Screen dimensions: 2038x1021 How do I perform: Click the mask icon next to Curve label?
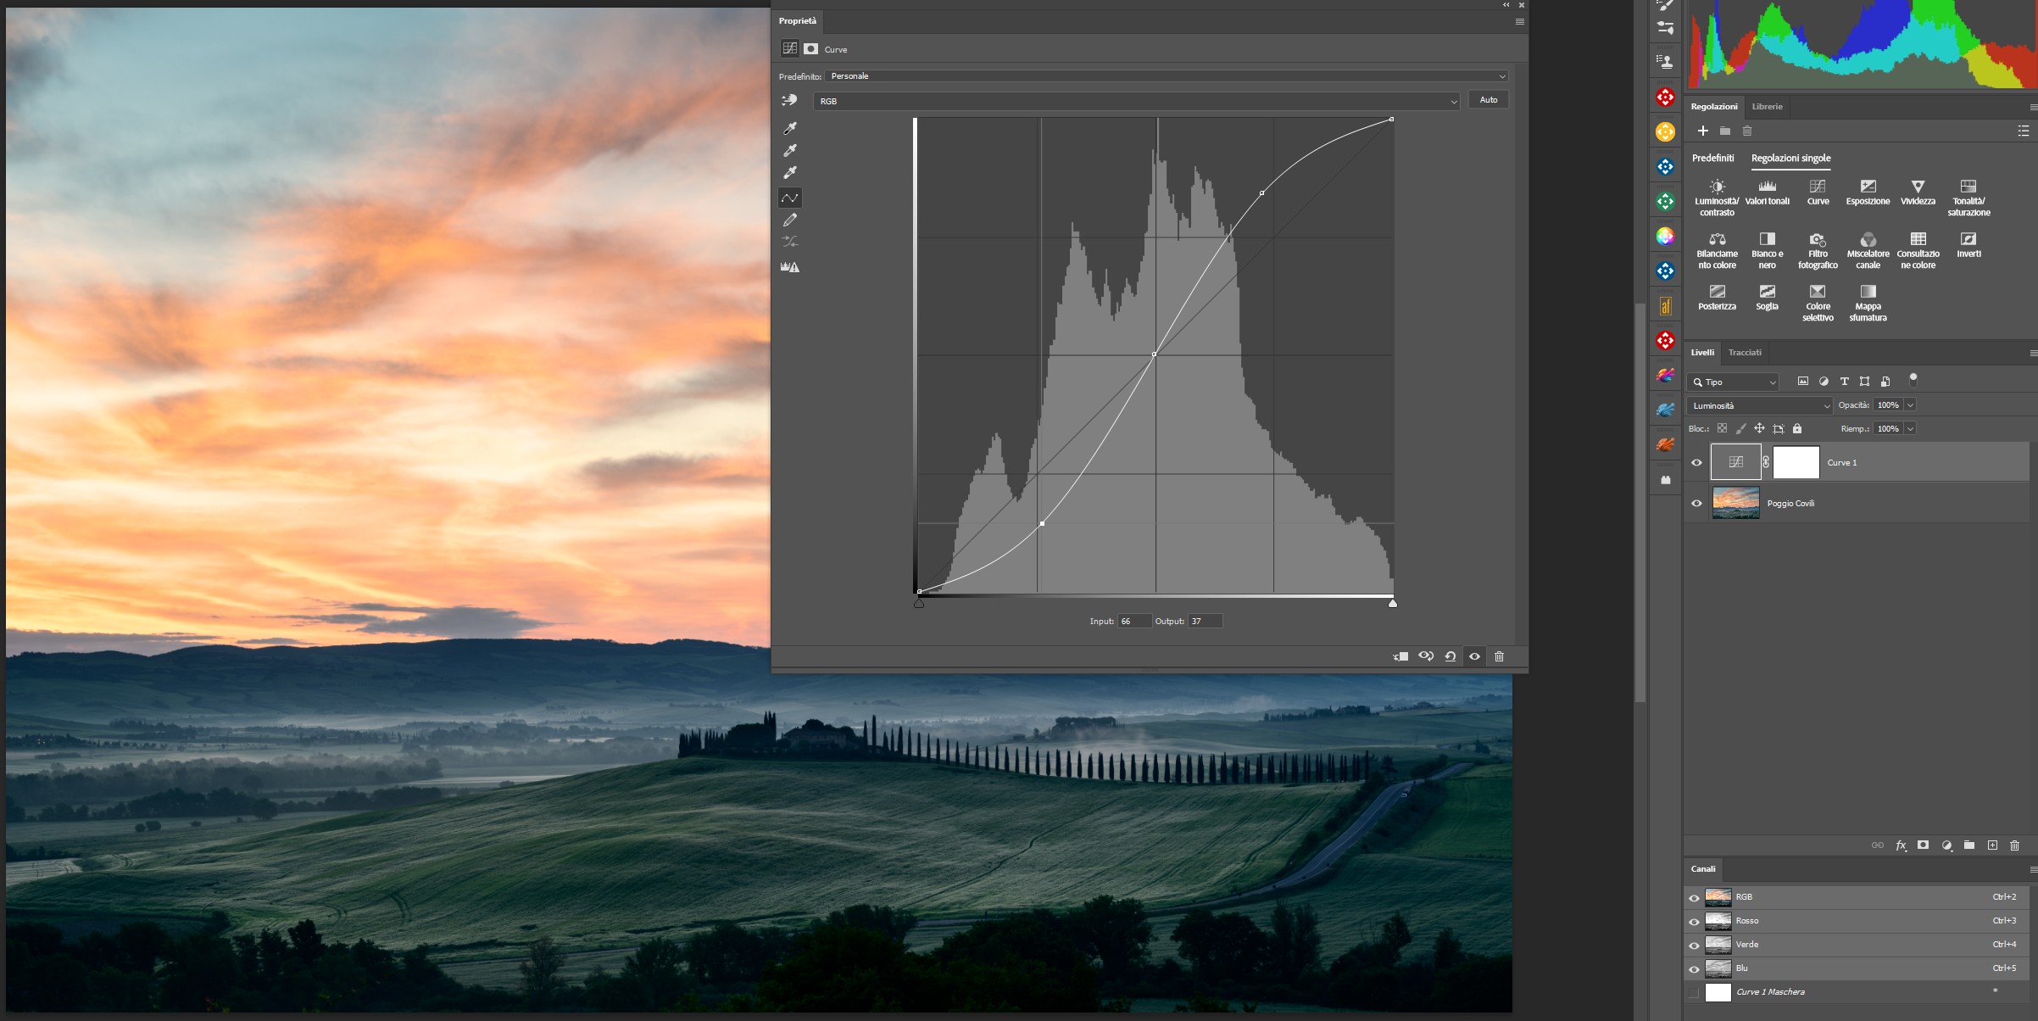click(811, 48)
